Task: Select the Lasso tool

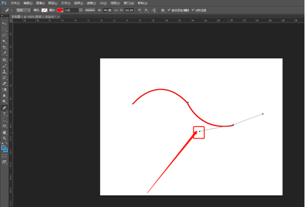Action: pyautogui.click(x=4, y=35)
